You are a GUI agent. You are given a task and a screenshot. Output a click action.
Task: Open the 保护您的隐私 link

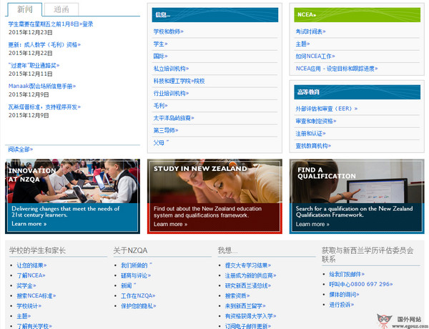coord(139,306)
